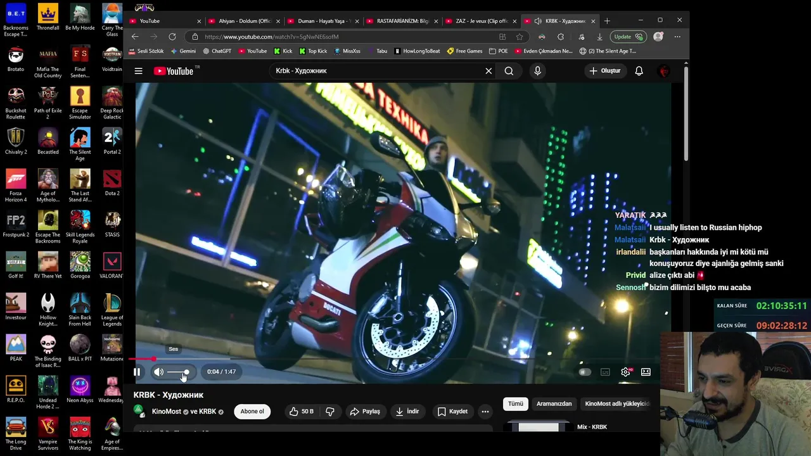Image resolution: width=811 pixels, height=456 pixels.
Task: Start a voice search with the microphone
Action: (x=537, y=71)
